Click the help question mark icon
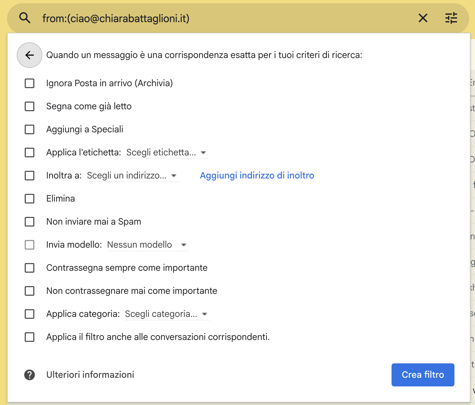Viewport: 475px width, 405px height. [30, 375]
